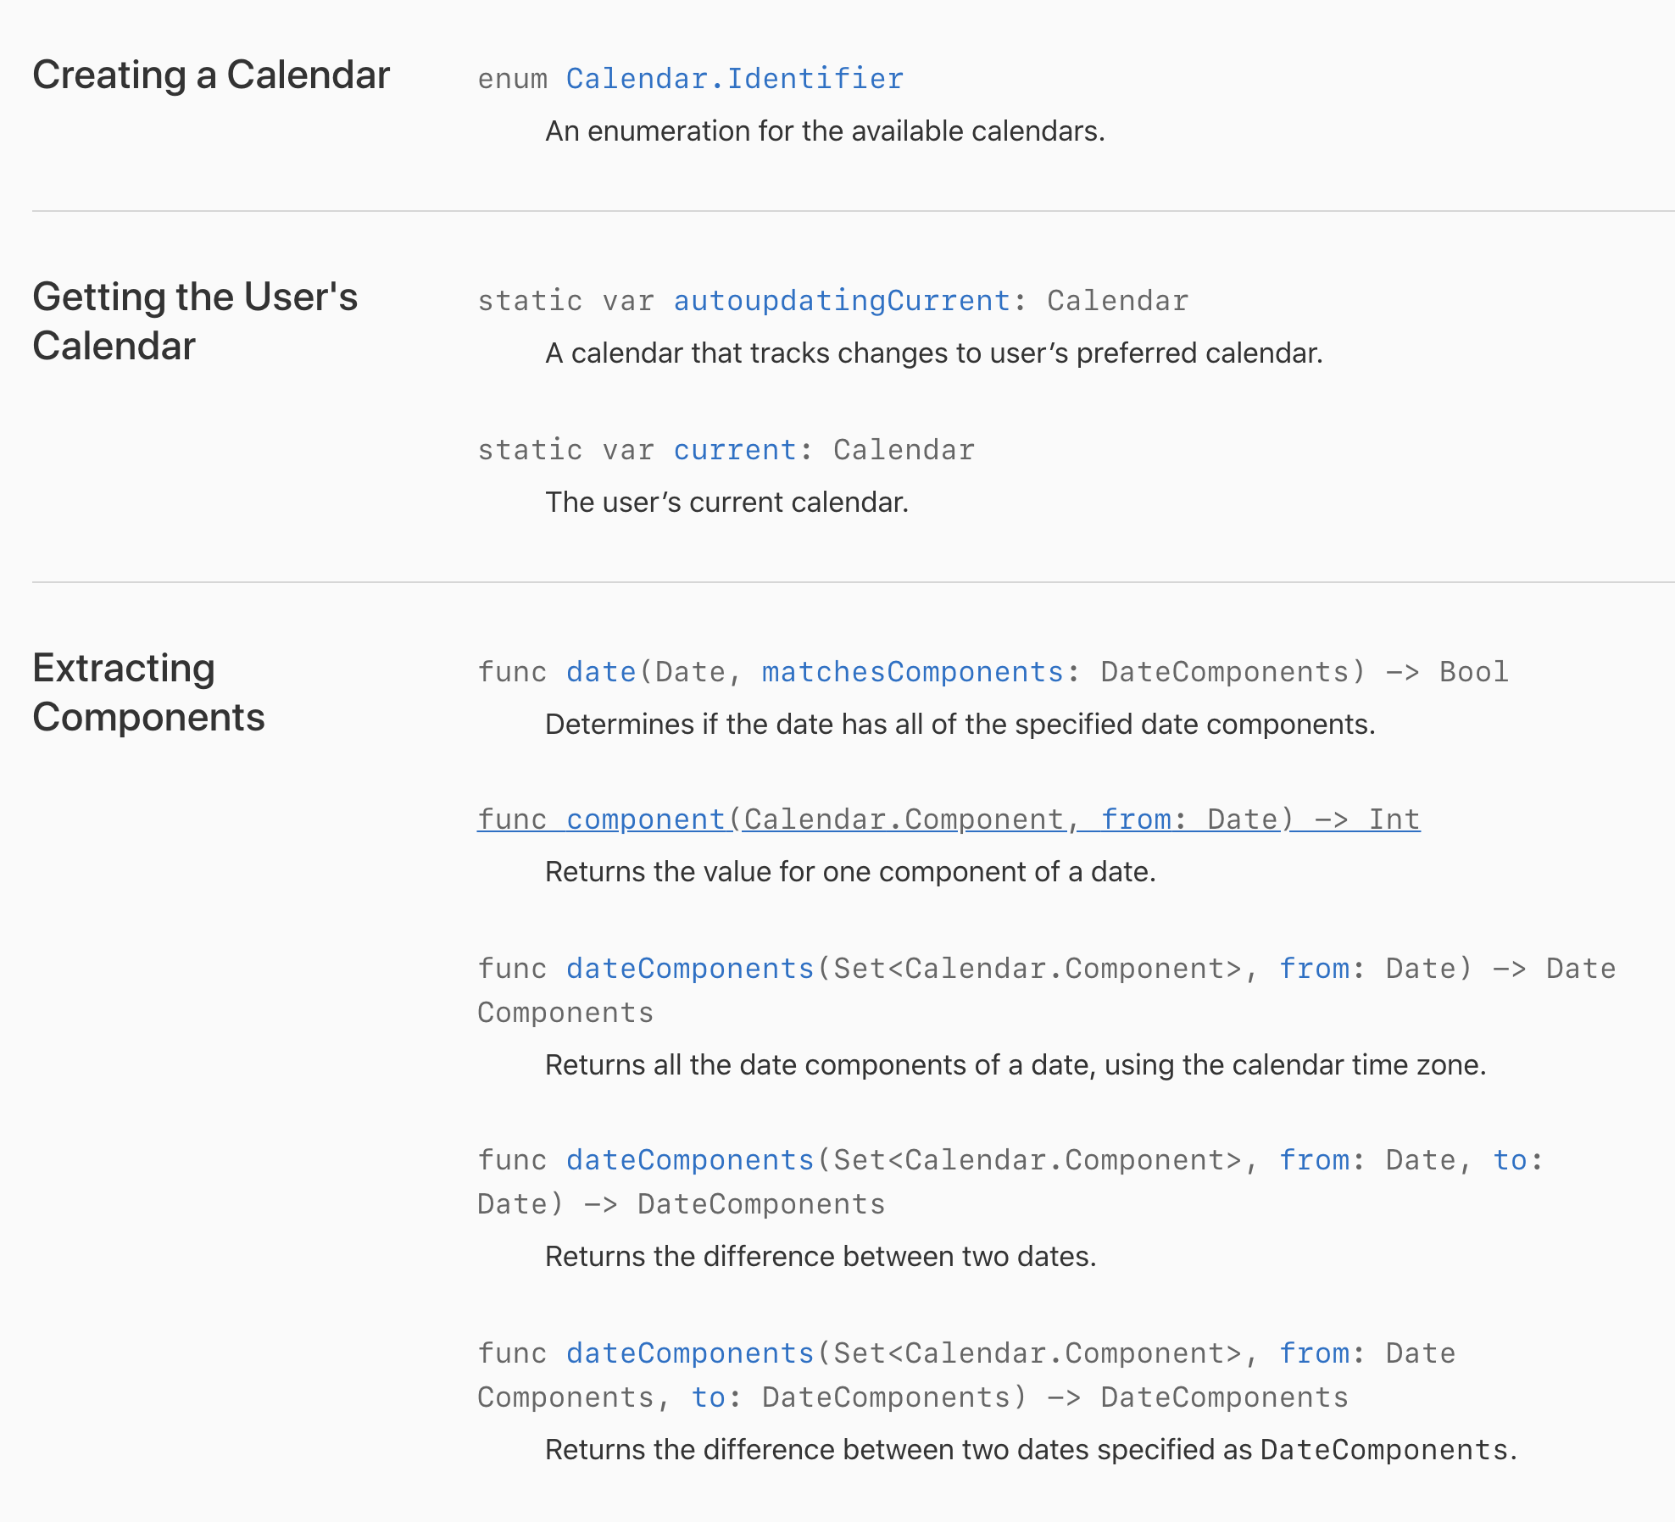Open the Calendar.Identifier enum link
Screen dimensions: 1675x1522
(x=734, y=79)
